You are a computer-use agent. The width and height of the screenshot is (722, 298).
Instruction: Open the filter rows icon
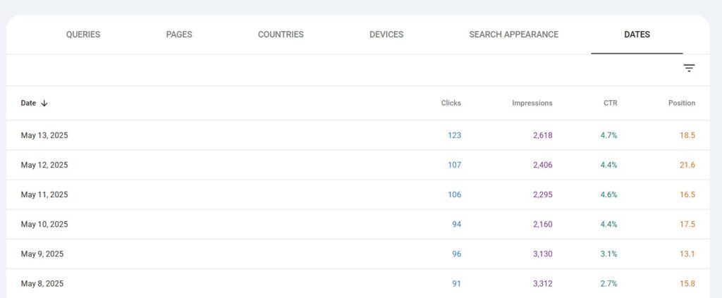(689, 68)
